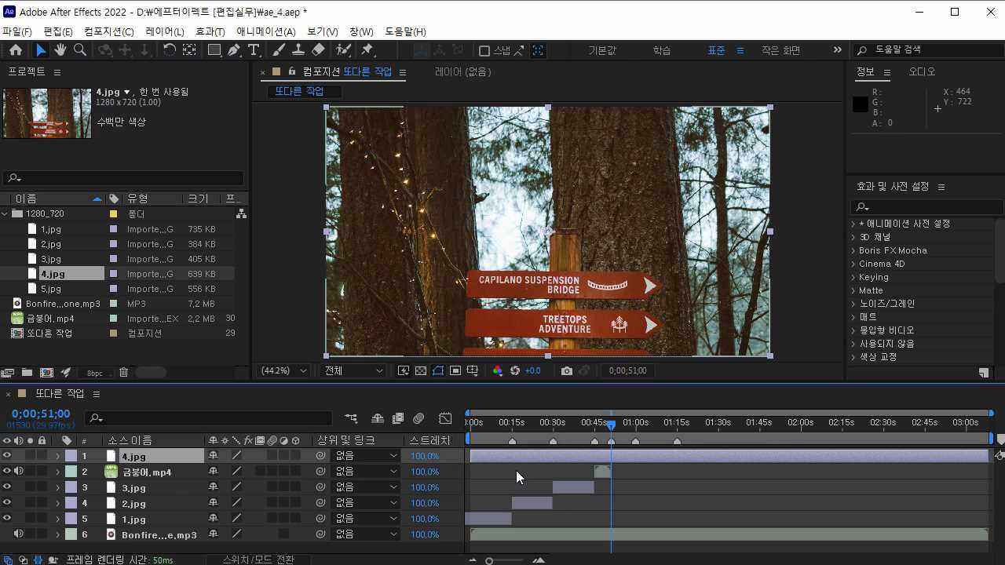
Task: Select the Clone Stamp tool
Action: (x=298, y=50)
